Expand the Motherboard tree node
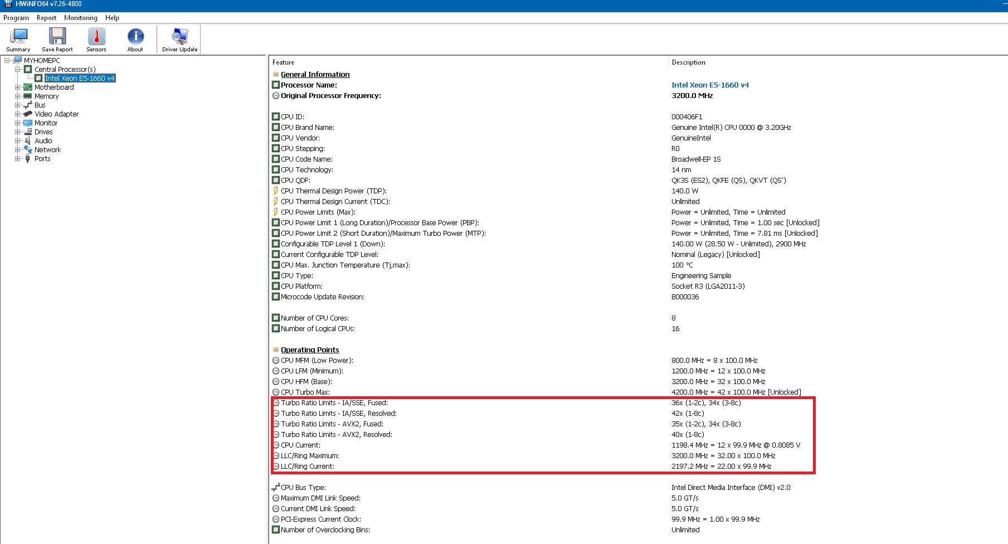Image resolution: width=1008 pixels, height=544 pixels. 17,87
